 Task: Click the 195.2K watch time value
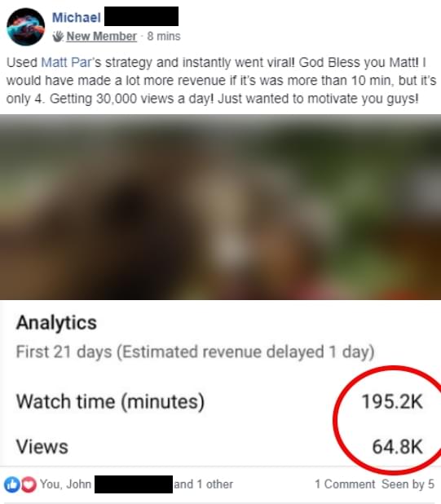pyautogui.click(x=392, y=402)
